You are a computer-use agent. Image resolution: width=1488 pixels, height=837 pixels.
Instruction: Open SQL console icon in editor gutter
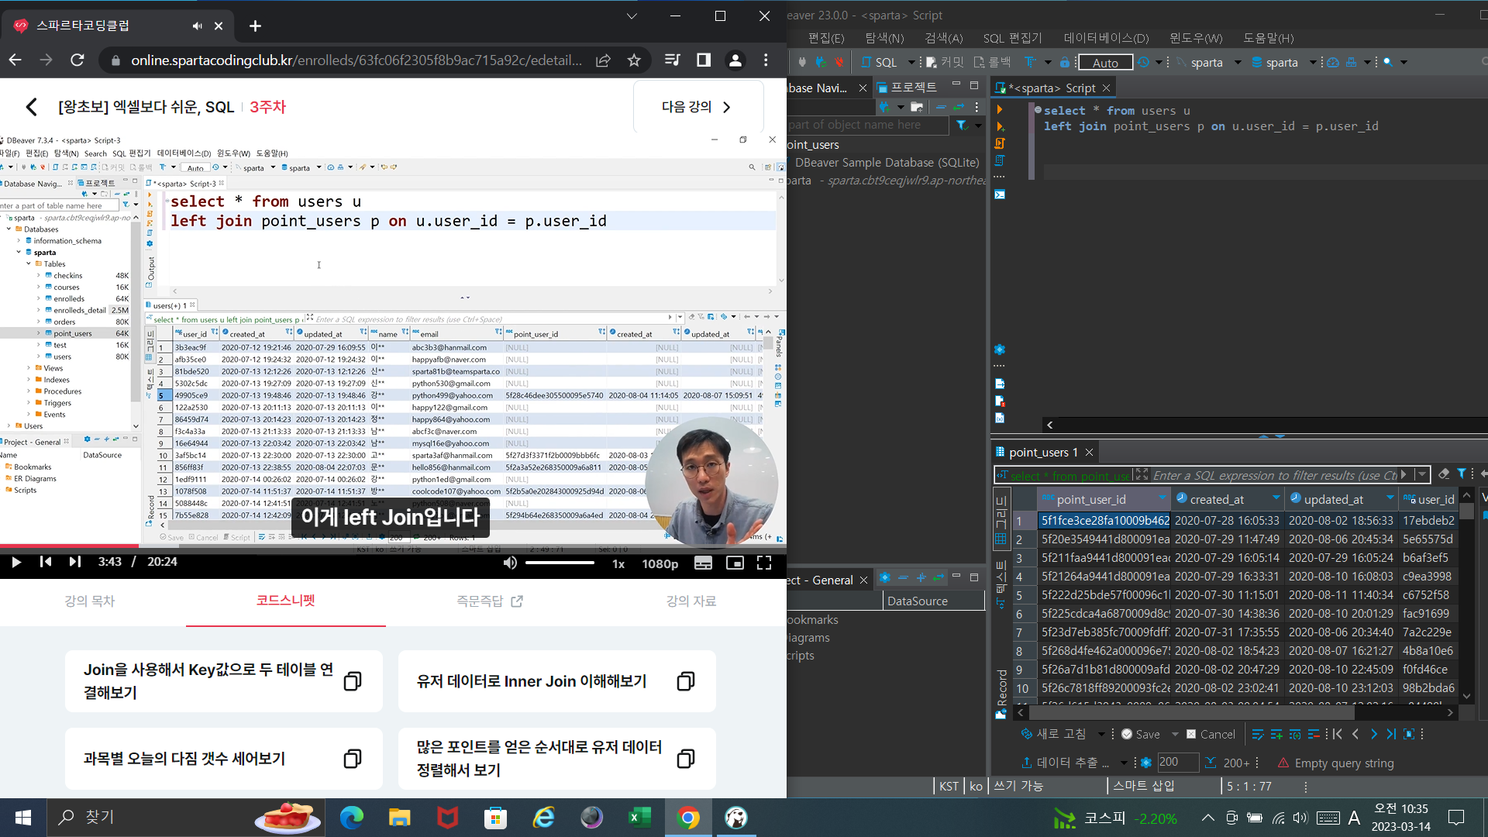(x=1000, y=195)
